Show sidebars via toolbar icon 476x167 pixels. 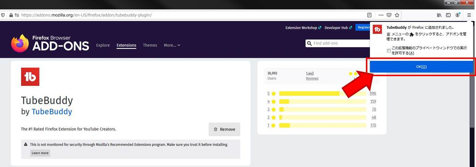[x=448, y=15]
